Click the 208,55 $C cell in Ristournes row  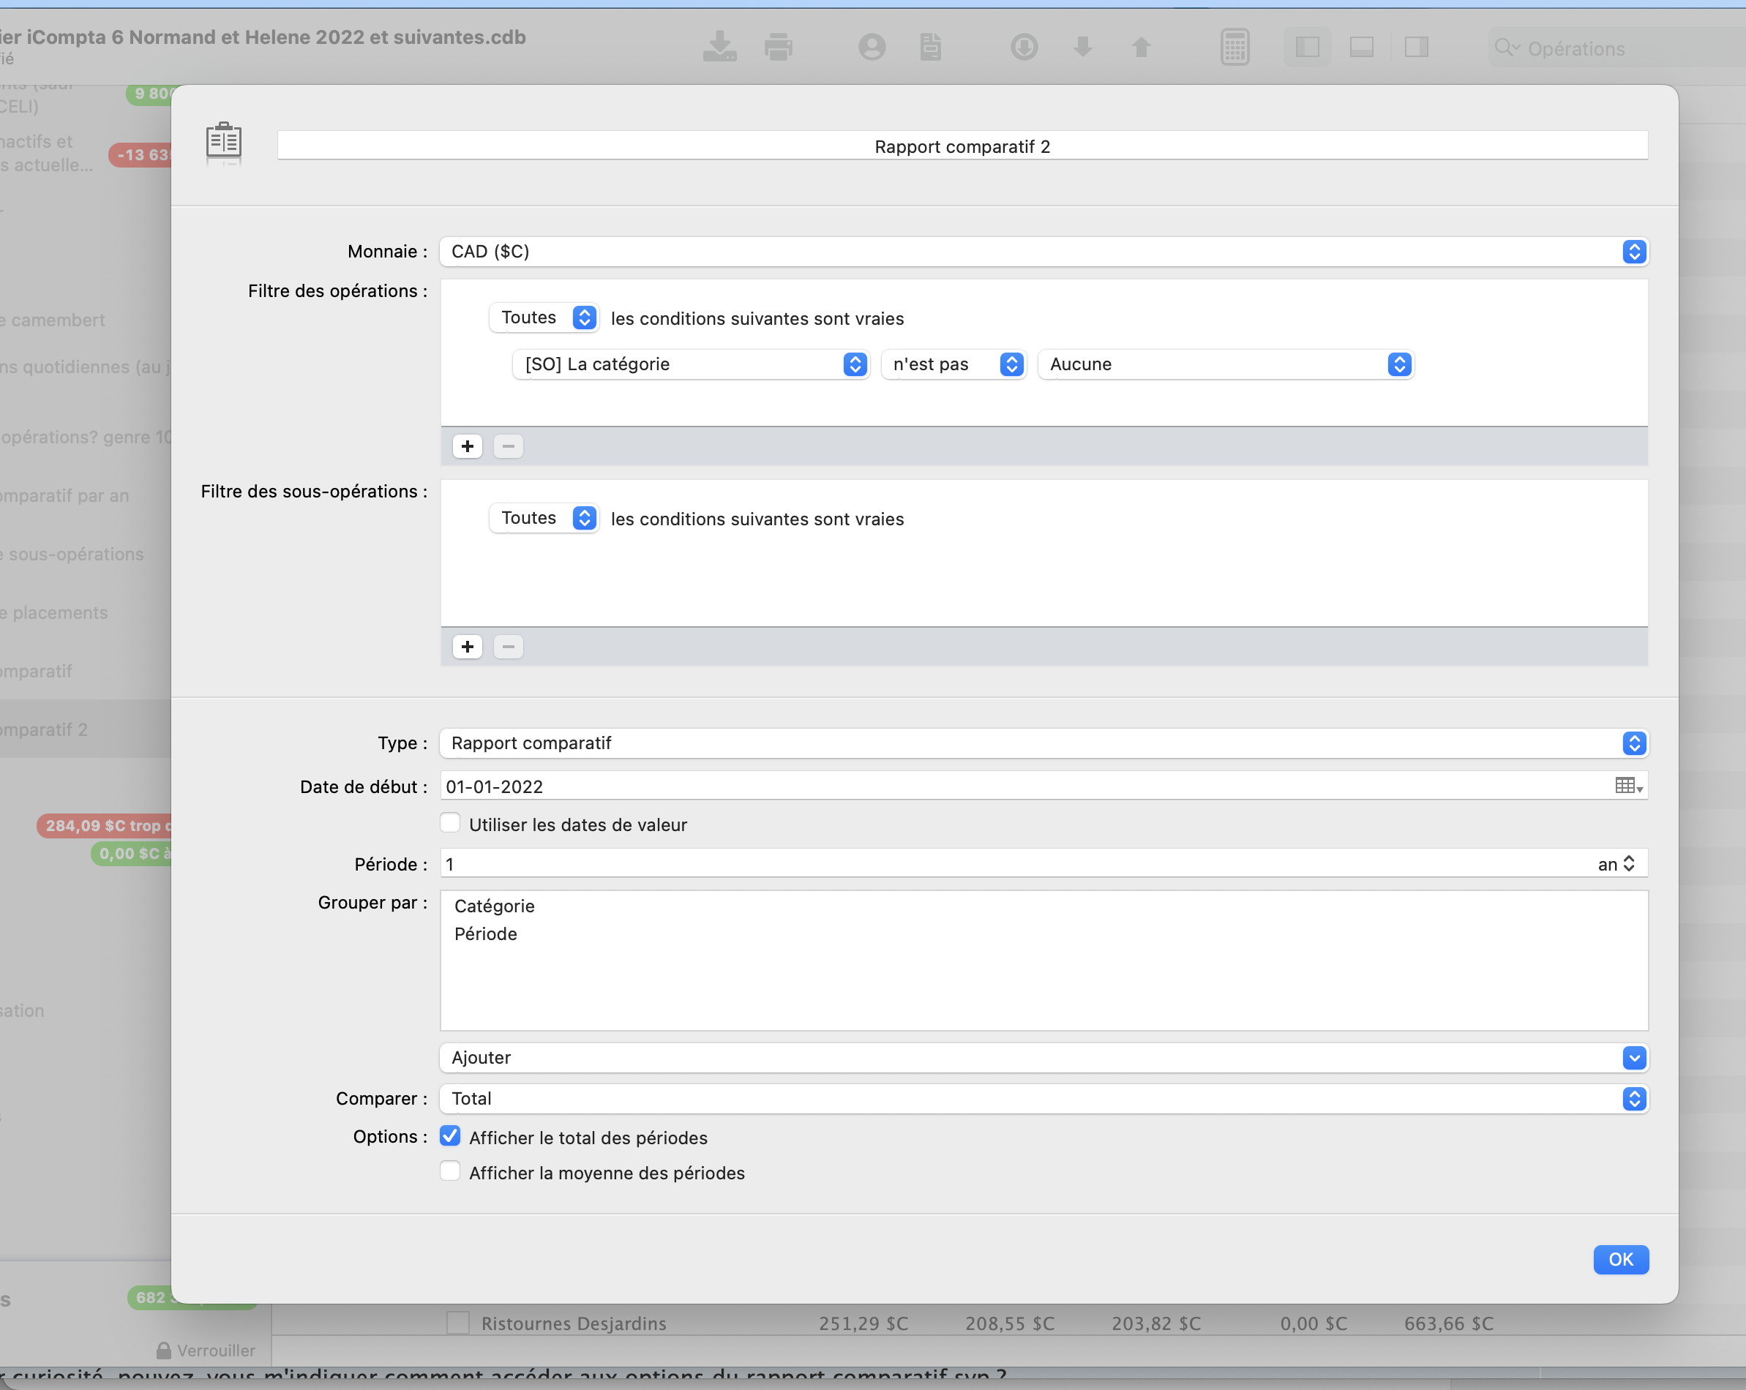tap(1010, 1323)
